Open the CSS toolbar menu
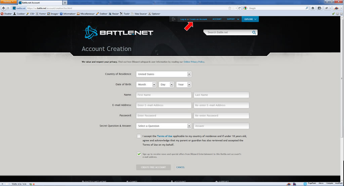The height and width of the screenshot is (186, 344). [x=30, y=14]
